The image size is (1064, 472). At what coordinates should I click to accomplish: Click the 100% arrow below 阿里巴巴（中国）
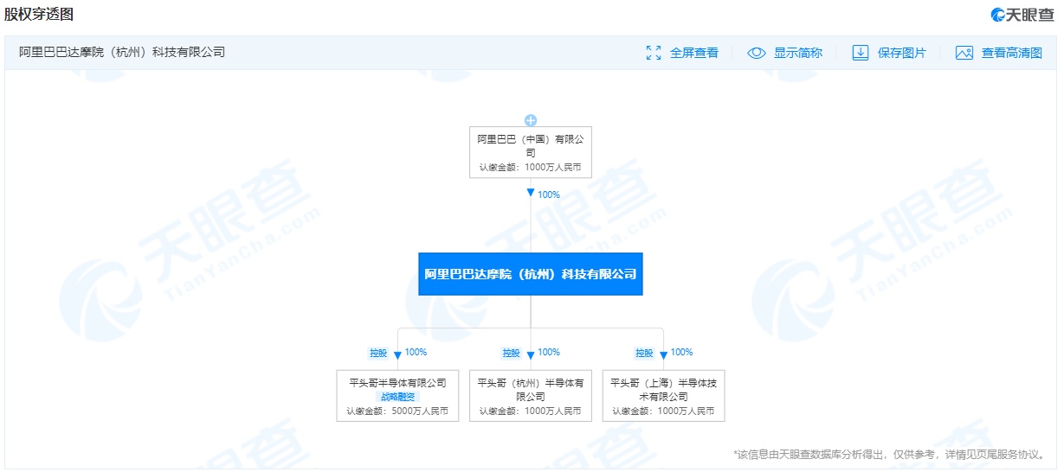coord(531,194)
